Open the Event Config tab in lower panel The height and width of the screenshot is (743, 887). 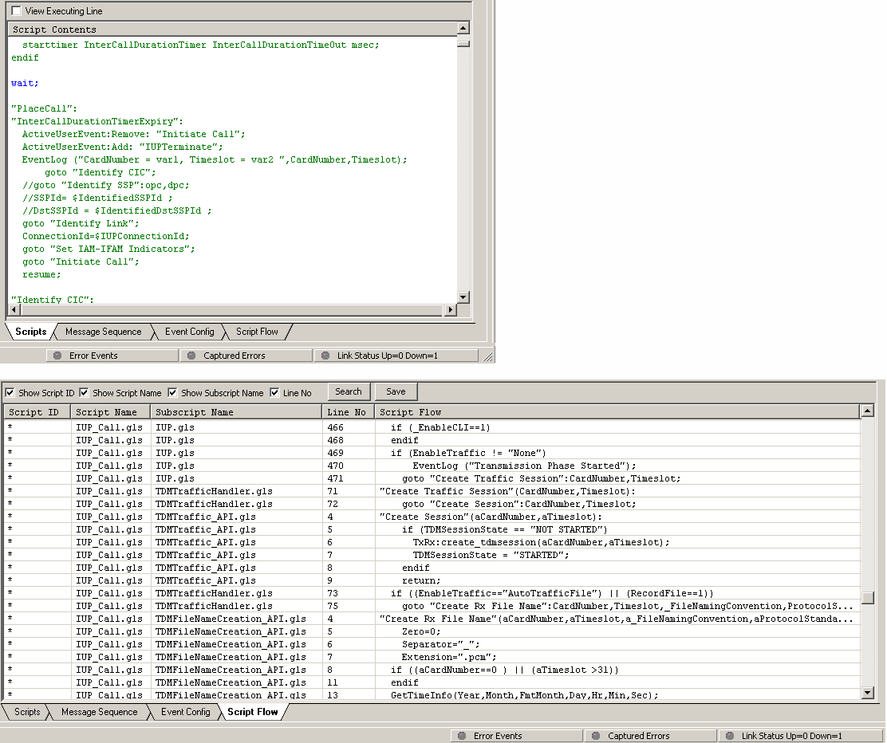click(x=185, y=712)
